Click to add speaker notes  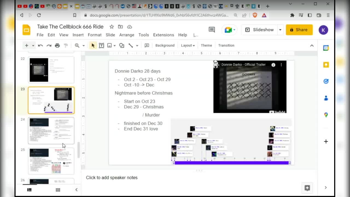click(x=112, y=178)
